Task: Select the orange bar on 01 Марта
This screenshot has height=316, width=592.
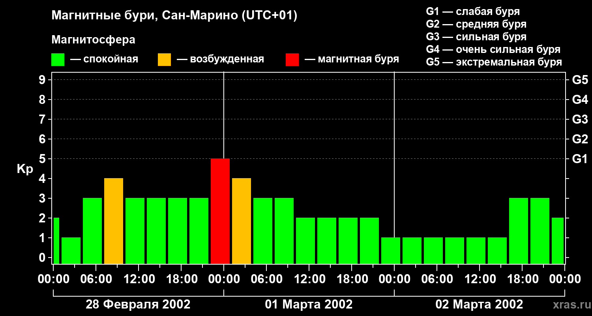Action: [x=242, y=221]
